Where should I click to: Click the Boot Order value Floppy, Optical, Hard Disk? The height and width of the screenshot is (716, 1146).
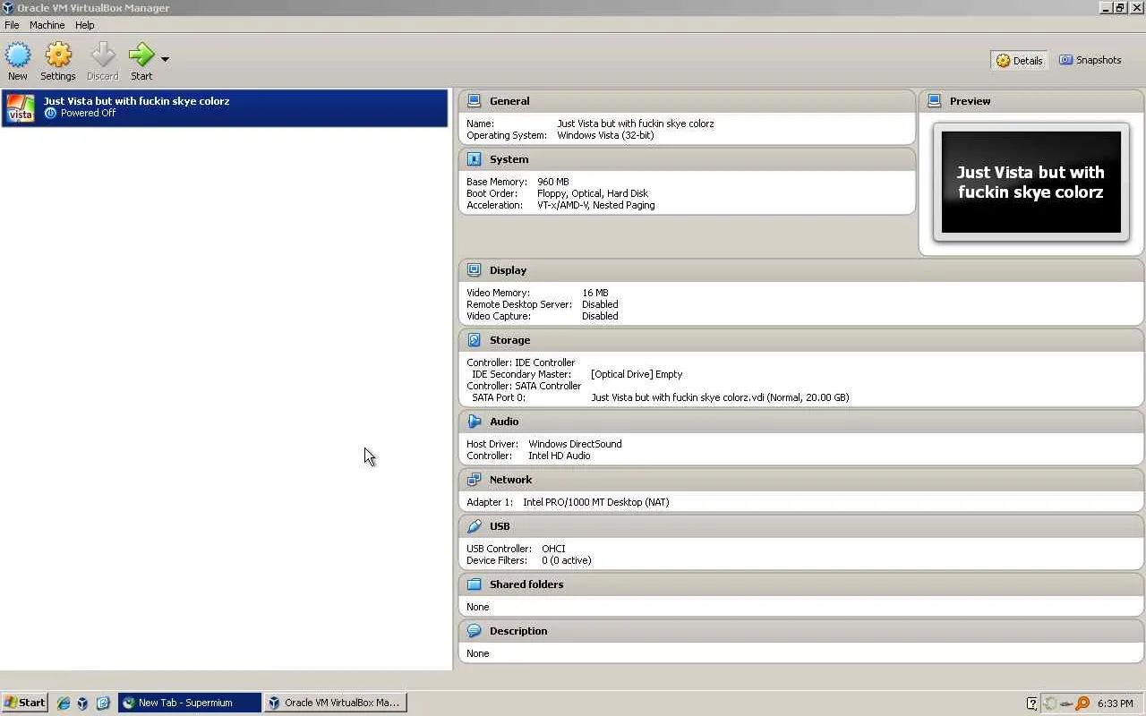pos(593,193)
